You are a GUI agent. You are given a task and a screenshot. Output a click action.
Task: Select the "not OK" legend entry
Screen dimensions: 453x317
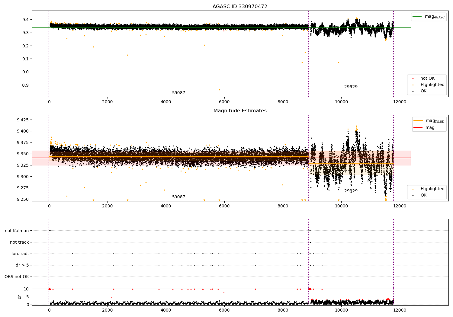click(427, 78)
